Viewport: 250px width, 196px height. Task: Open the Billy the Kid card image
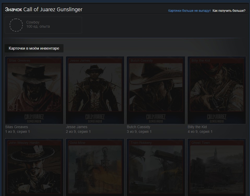tap(217, 90)
